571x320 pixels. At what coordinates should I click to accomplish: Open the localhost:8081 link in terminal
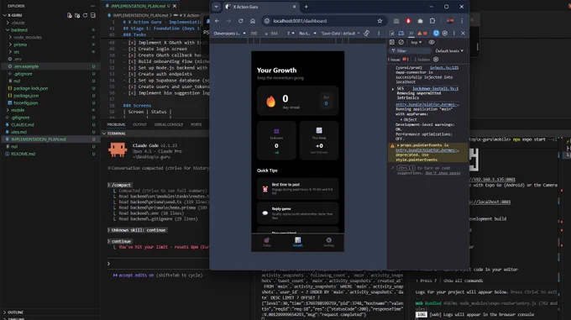[x=490, y=202]
